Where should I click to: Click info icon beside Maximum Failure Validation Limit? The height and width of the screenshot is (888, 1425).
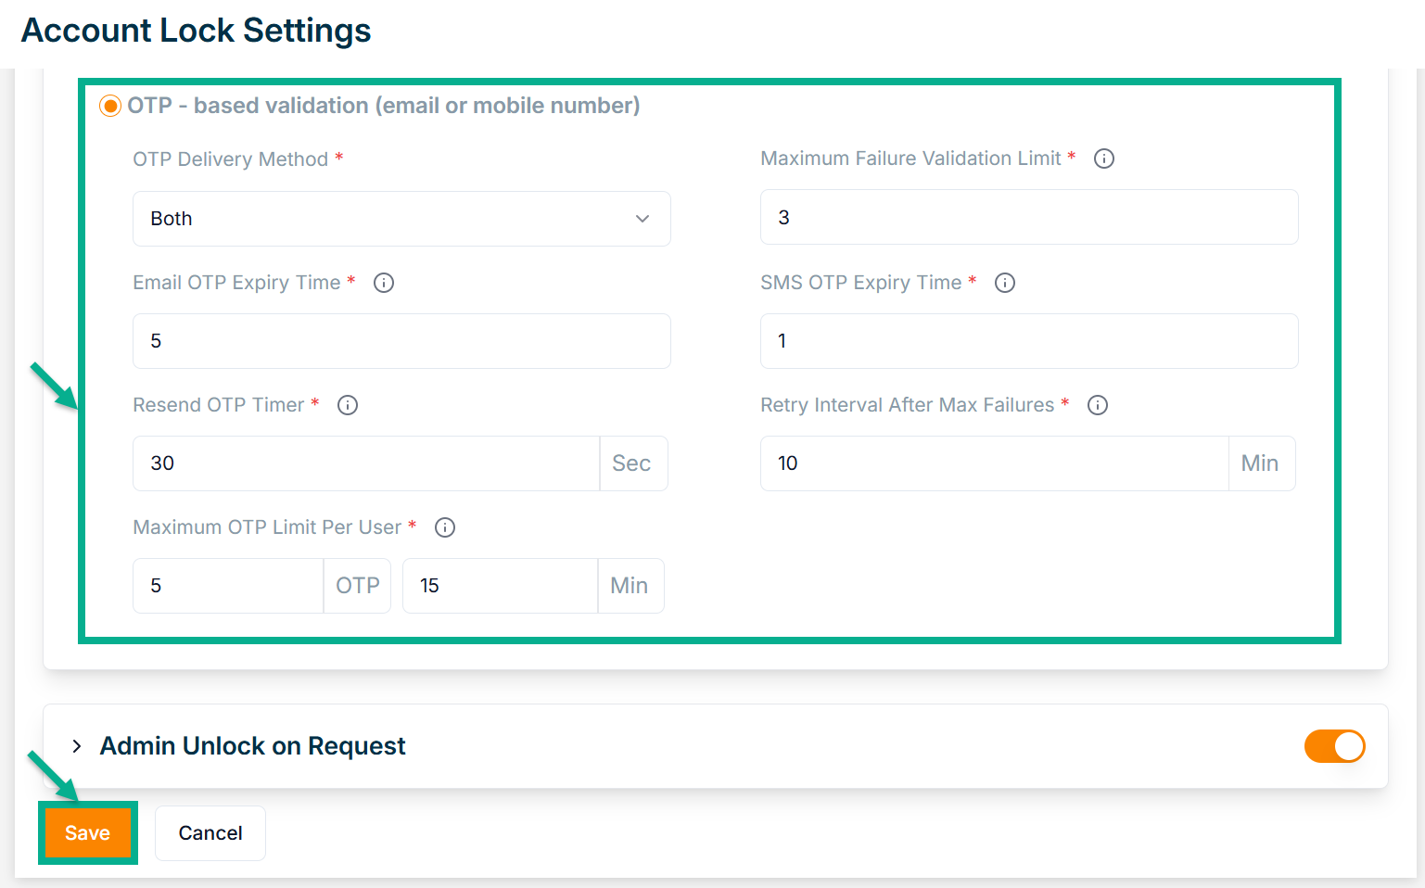pos(1103,159)
